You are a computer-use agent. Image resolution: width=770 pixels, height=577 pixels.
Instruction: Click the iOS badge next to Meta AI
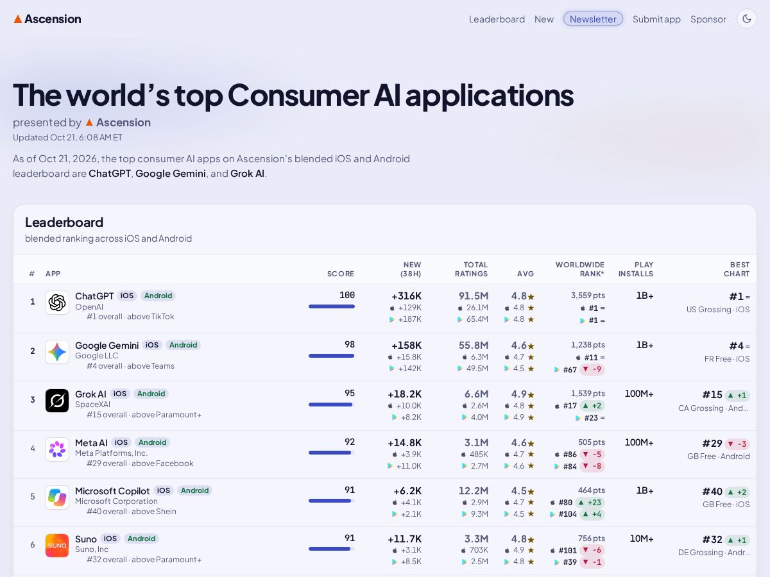121,442
